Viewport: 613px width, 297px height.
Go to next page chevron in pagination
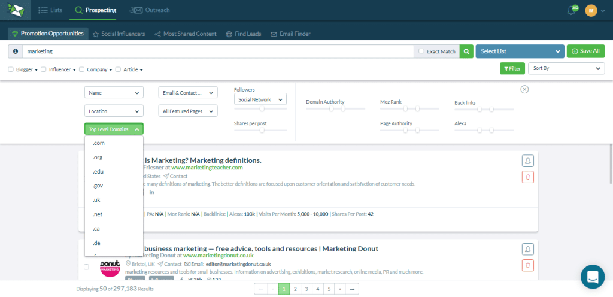[340, 289]
